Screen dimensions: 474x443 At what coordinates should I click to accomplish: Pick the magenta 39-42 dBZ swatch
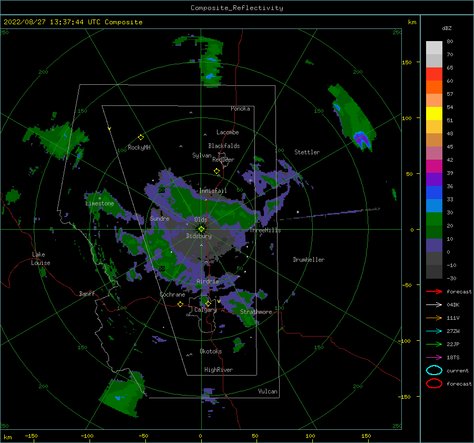click(434, 166)
